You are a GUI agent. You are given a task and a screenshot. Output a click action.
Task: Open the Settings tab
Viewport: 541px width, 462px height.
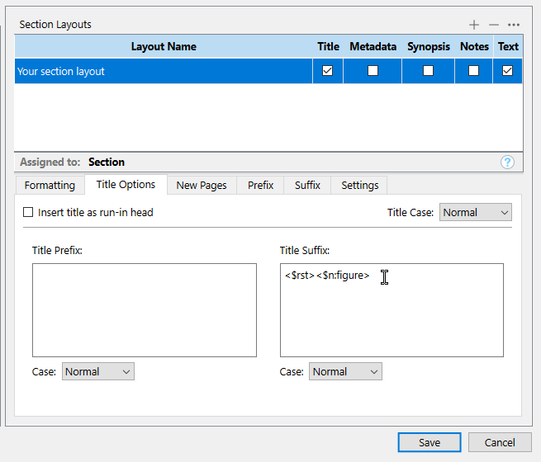pyautogui.click(x=360, y=186)
